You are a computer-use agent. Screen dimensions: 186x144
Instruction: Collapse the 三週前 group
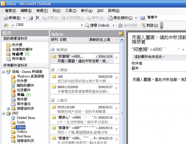(53, 70)
